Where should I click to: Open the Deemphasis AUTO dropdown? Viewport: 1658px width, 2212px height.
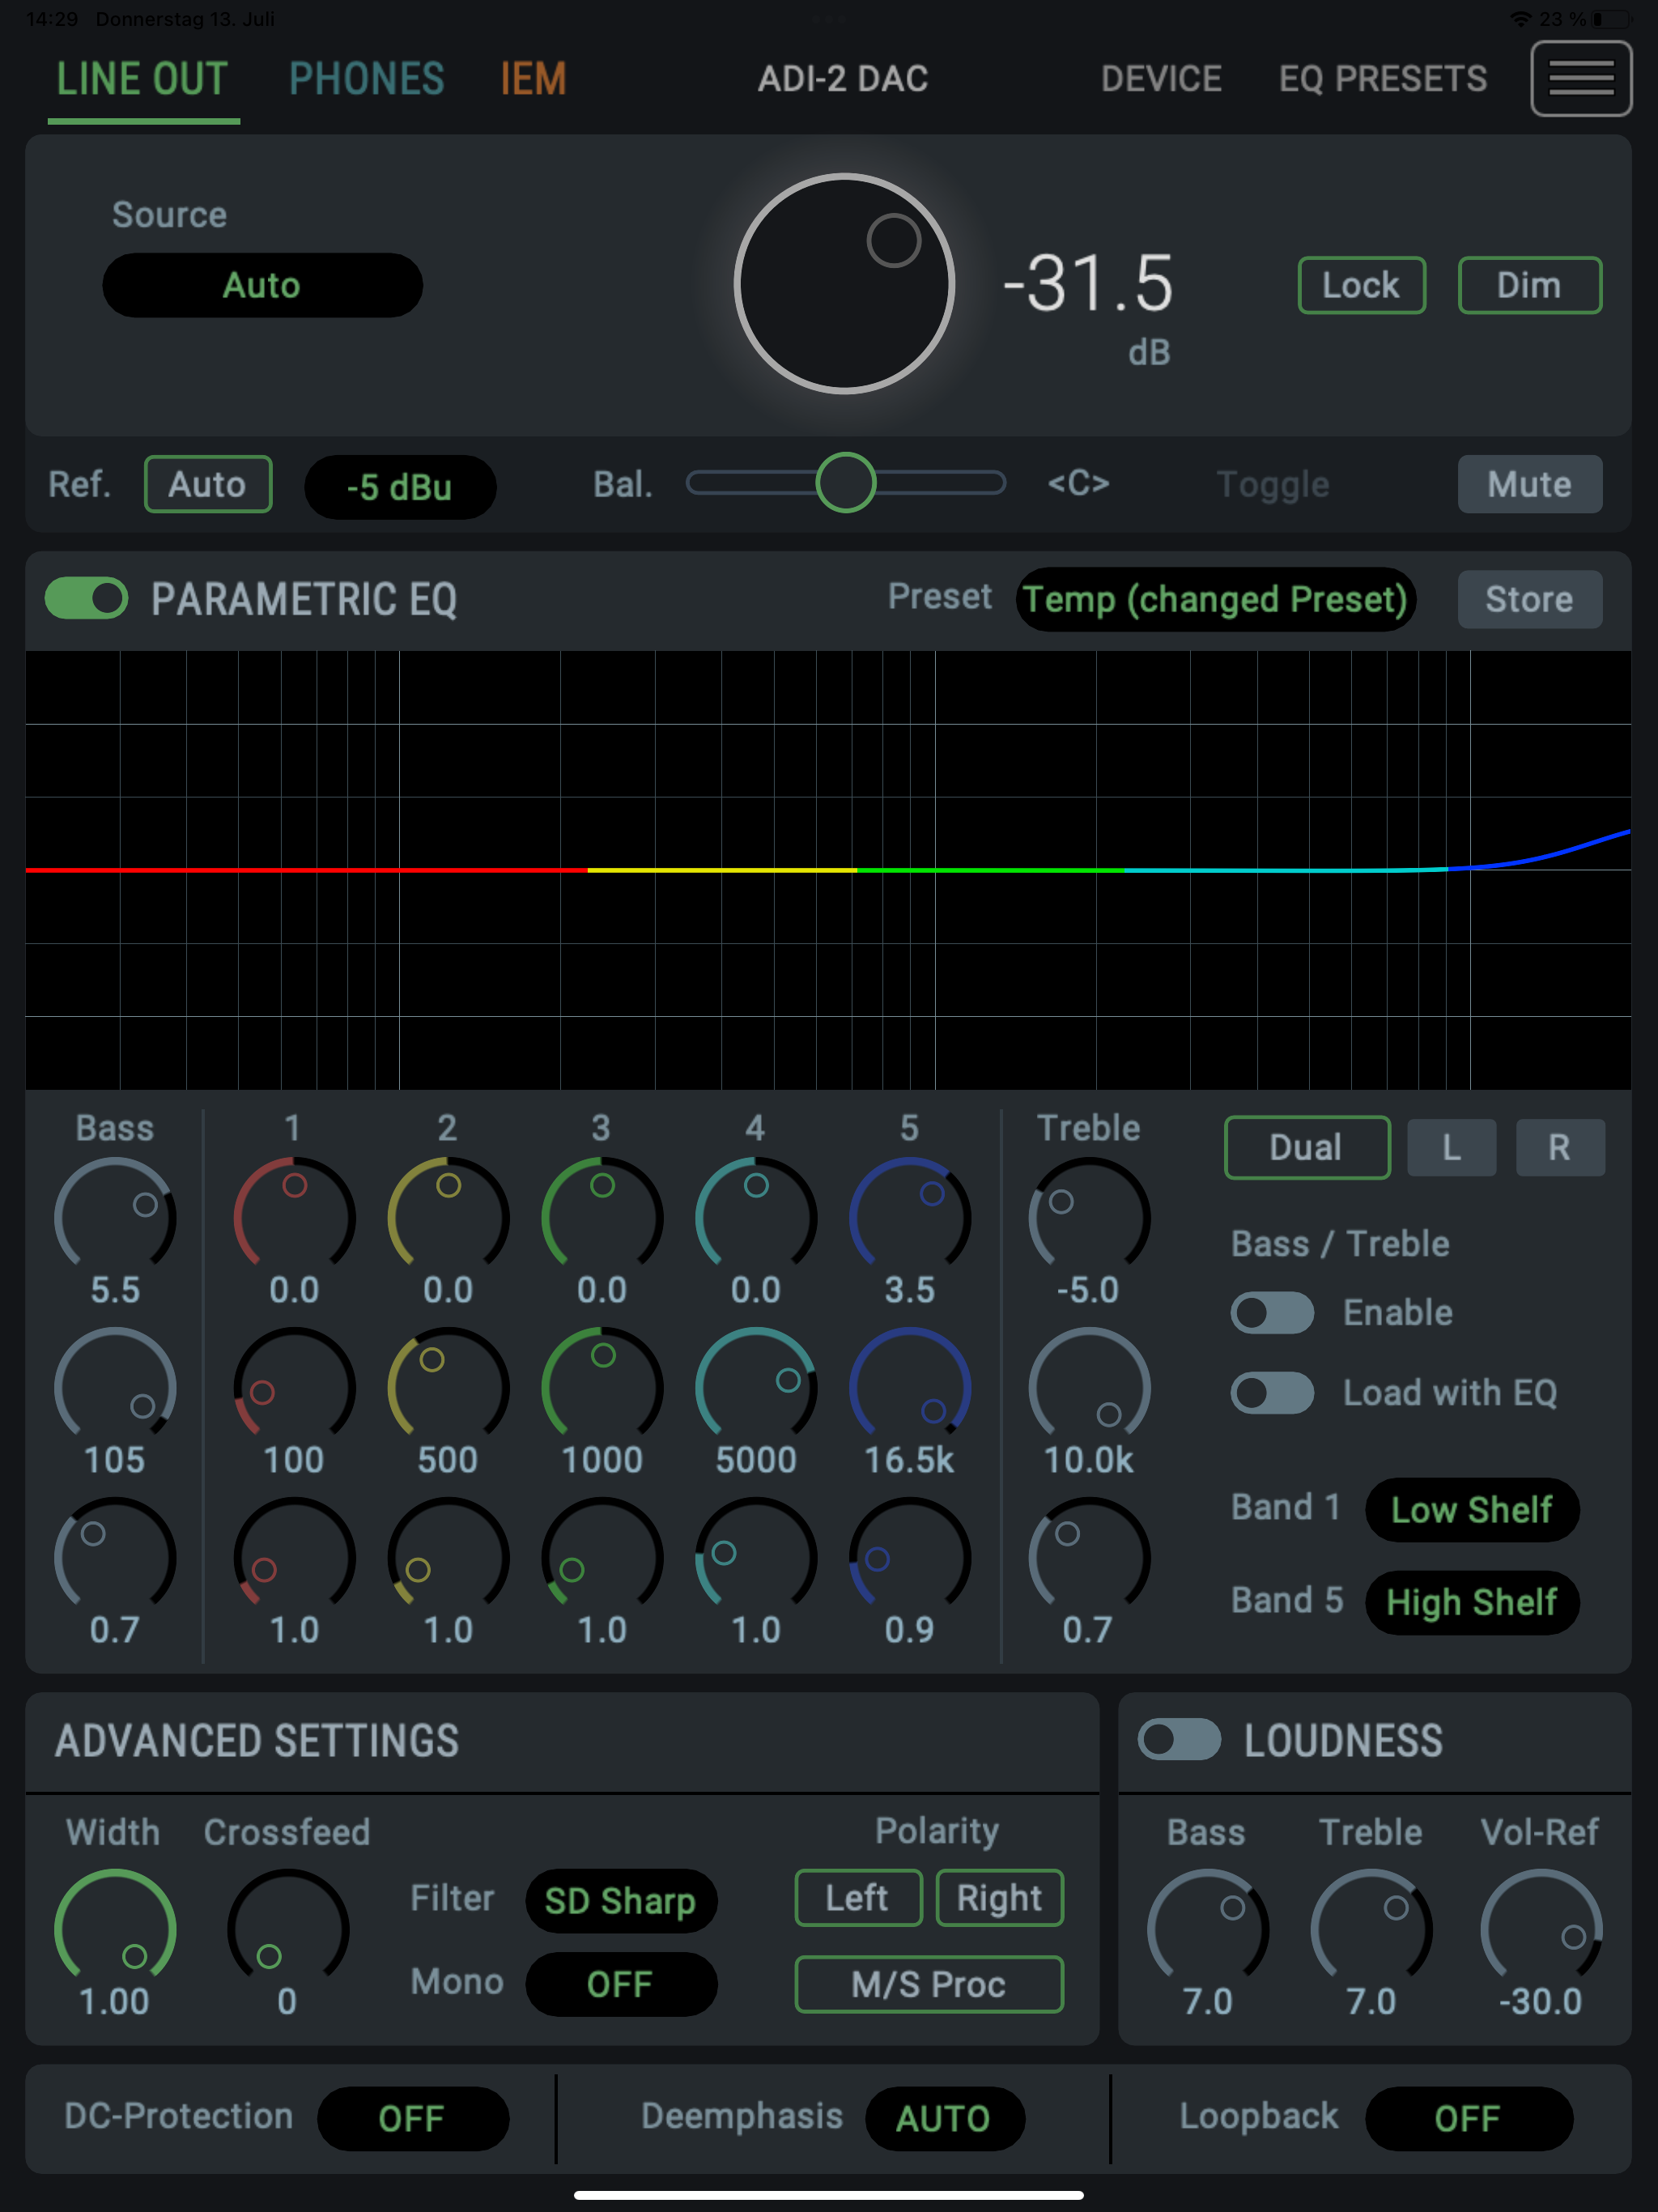[944, 2118]
